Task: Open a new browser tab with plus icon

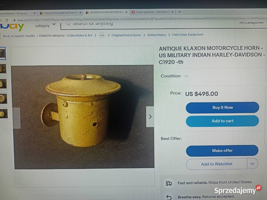Action: pos(180,12)
